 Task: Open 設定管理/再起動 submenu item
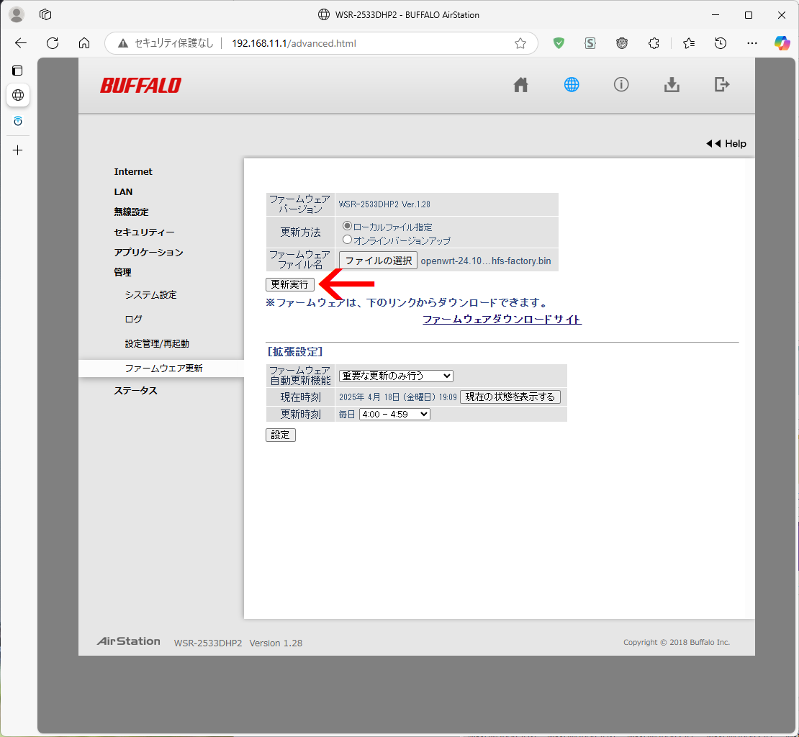tap(157, 344)
